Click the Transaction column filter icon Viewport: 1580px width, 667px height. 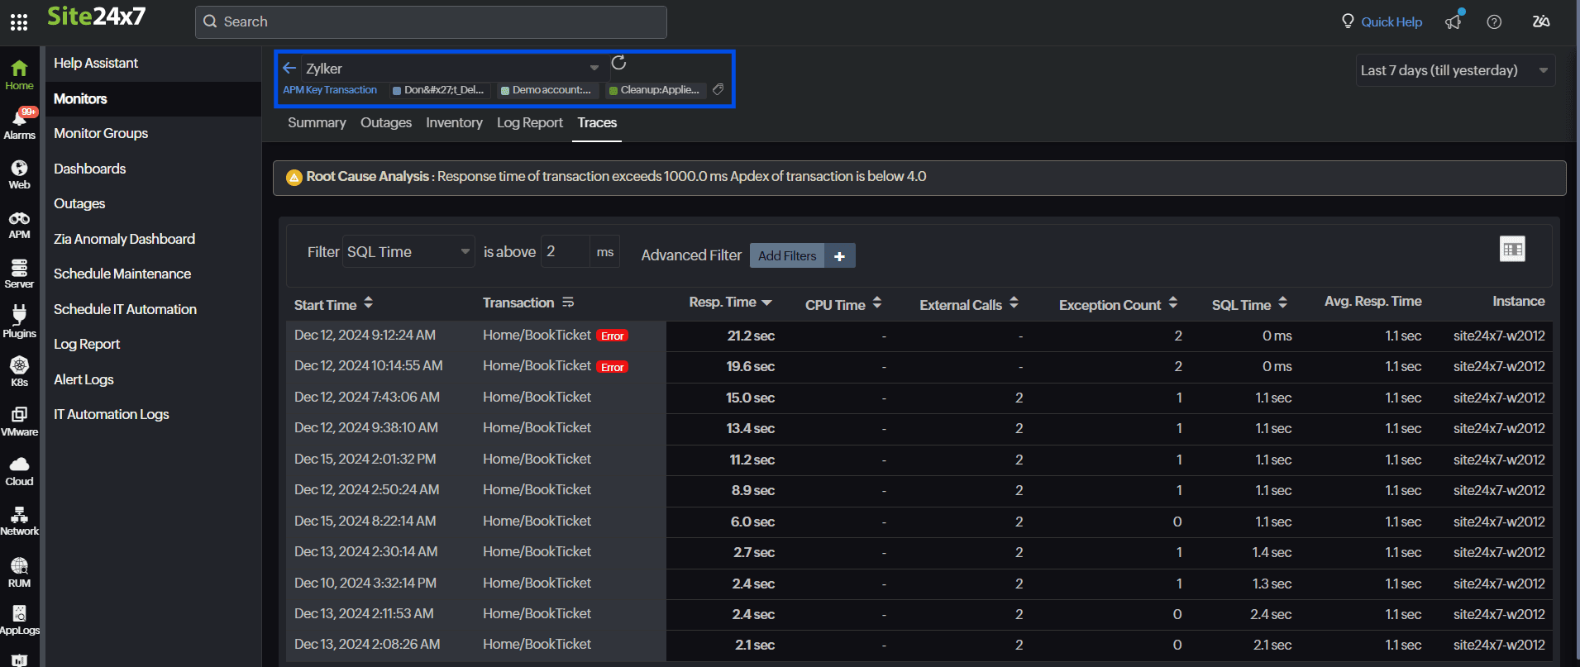tap(568, 303)
